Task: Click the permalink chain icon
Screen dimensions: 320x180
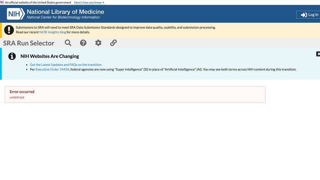Action: tap(113, 43)
